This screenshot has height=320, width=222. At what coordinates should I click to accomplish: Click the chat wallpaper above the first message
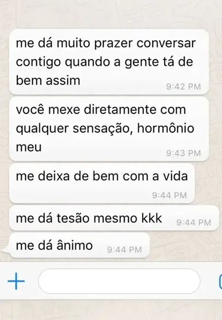(x=111, y=14)
